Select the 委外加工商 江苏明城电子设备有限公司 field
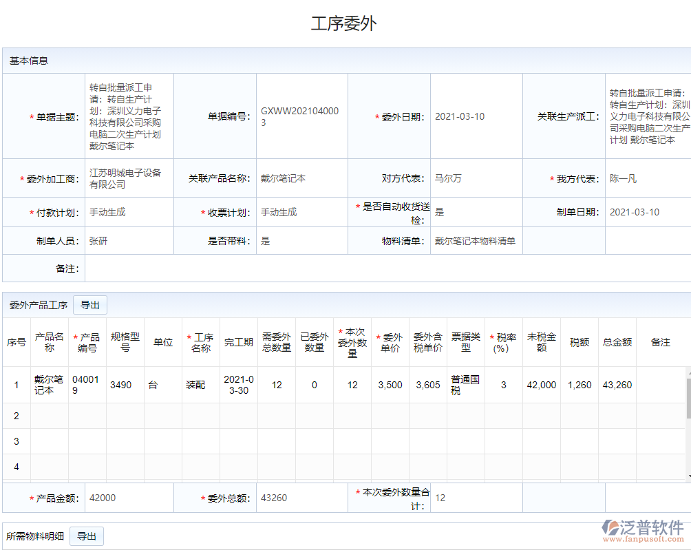This screenshot has height=550, width=691. coord(129,178)
